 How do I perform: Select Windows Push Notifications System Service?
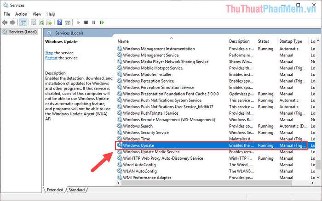[x=215, y=100]
